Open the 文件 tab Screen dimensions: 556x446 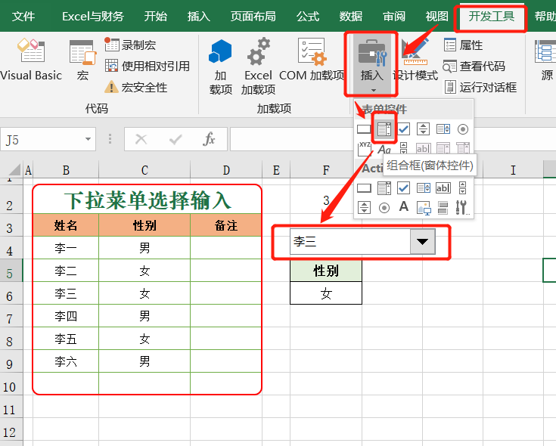click(x=23, y=17)
